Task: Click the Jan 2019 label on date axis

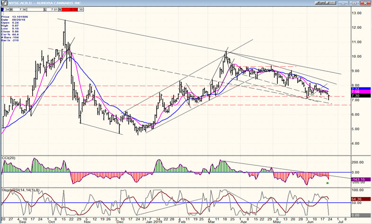Action: (151, 220)
